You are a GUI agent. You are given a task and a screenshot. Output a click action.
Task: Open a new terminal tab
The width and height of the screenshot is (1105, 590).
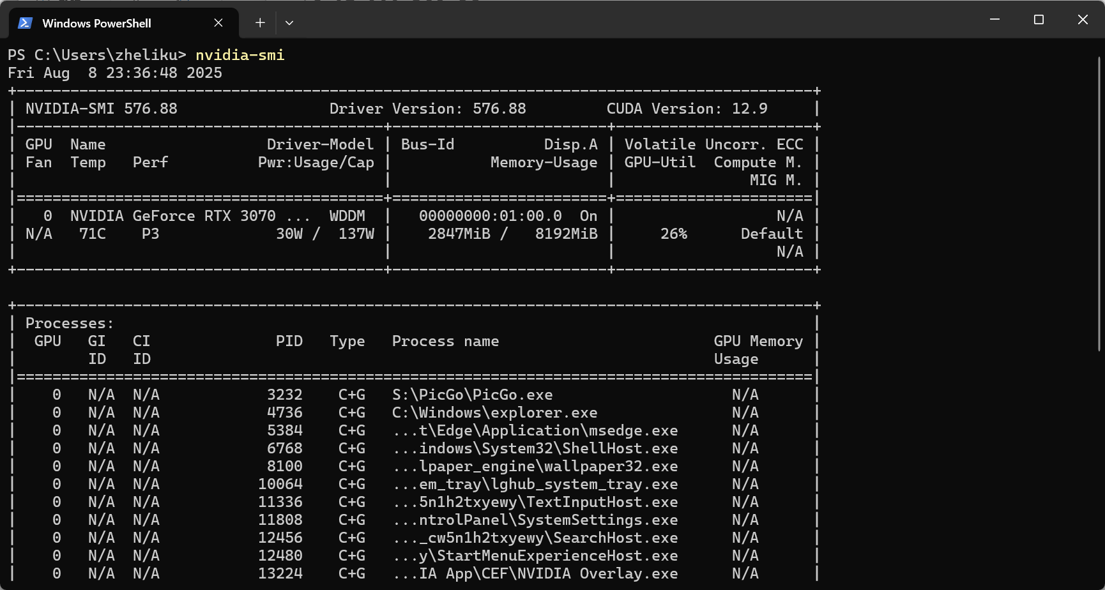coord(260,23)
